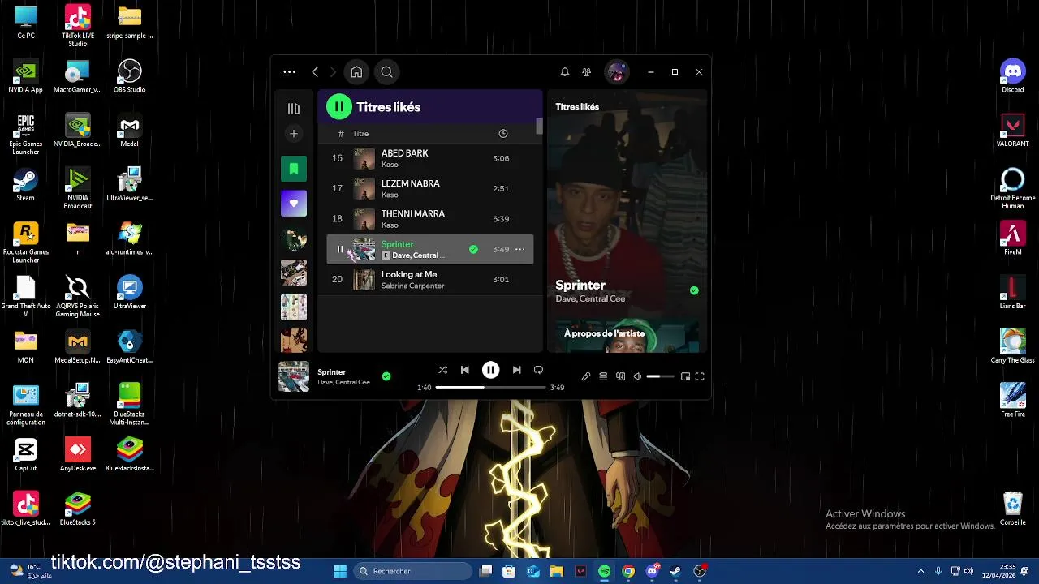Open the play queue icon
This screenshot has height=584, width=1039.
[x=603, y=376]
